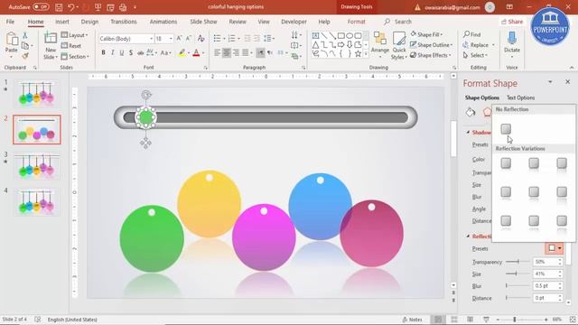Click the text highlight color icon
Viewport: 578px width, 325px height.
182,53
